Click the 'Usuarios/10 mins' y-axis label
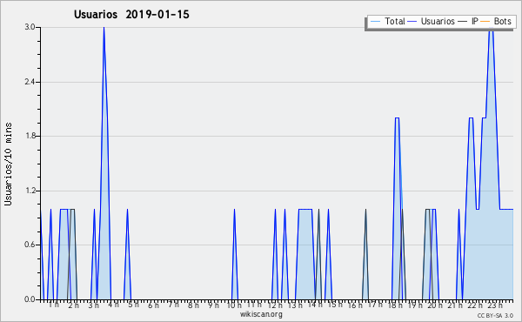The height and width of the screenshot is (322, 522). 8,164
